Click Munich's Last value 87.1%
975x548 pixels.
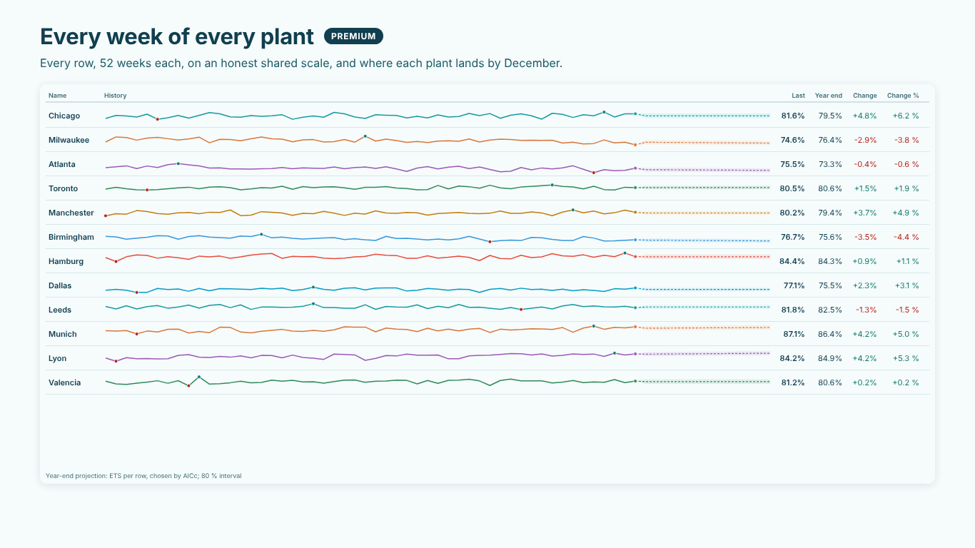794,334
